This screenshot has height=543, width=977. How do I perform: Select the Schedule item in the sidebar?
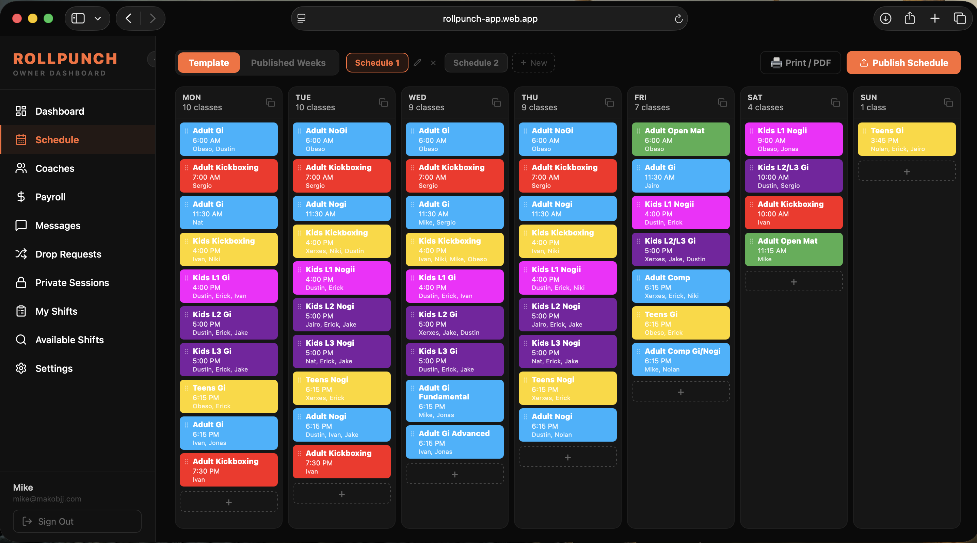78,139
